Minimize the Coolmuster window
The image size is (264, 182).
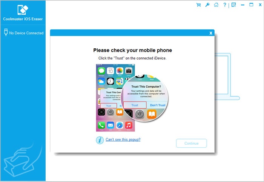tap(243, 5)
